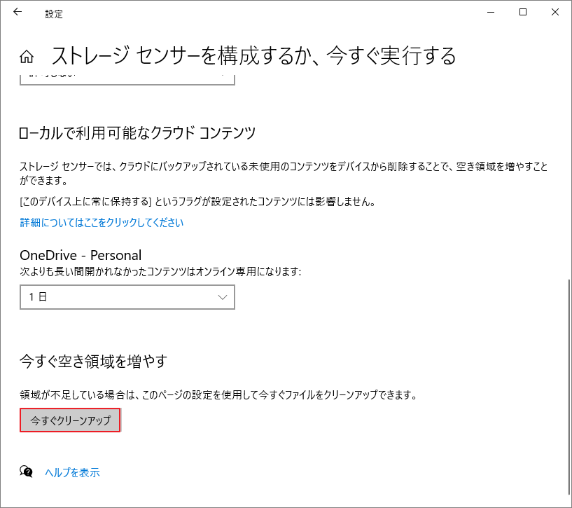572x508 pixels.
Task: Navigate back using the back arrow icon
Action: (17, 12)
